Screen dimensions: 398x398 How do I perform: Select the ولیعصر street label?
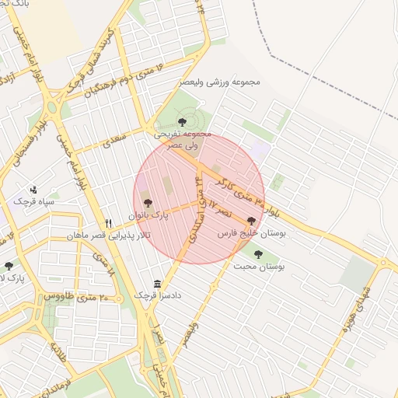tap(190, 335)
